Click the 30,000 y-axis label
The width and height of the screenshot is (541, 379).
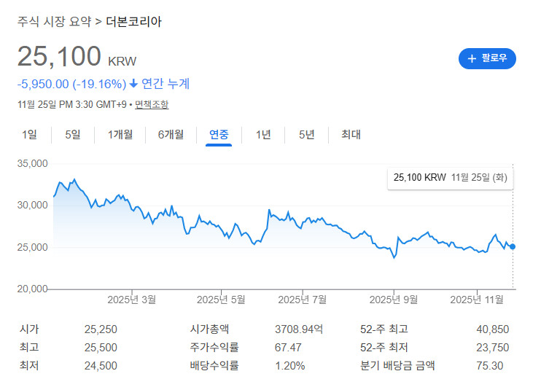tap(32, 206)
